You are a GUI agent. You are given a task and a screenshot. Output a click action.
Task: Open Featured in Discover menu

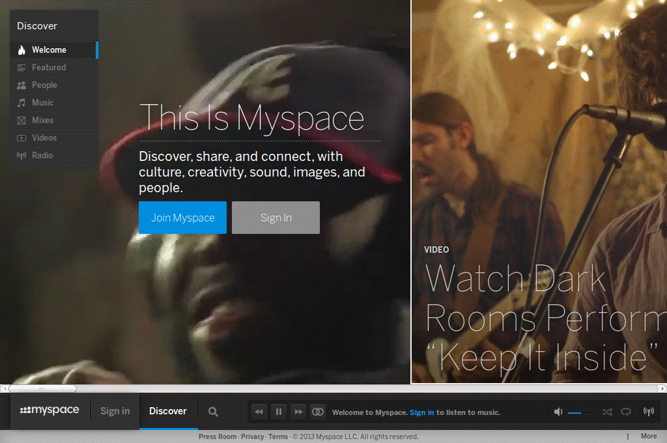[x=54, y=68]
